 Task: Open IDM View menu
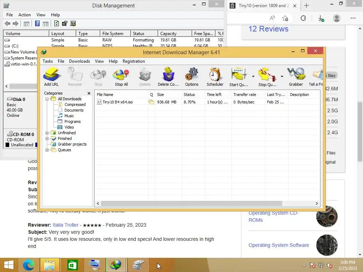tap(99, 61)
